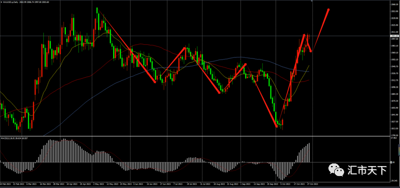The height and width of the screenshot is (188, 400).
Task: Click the 5 Jun 2023 date label
Action: 138,184
